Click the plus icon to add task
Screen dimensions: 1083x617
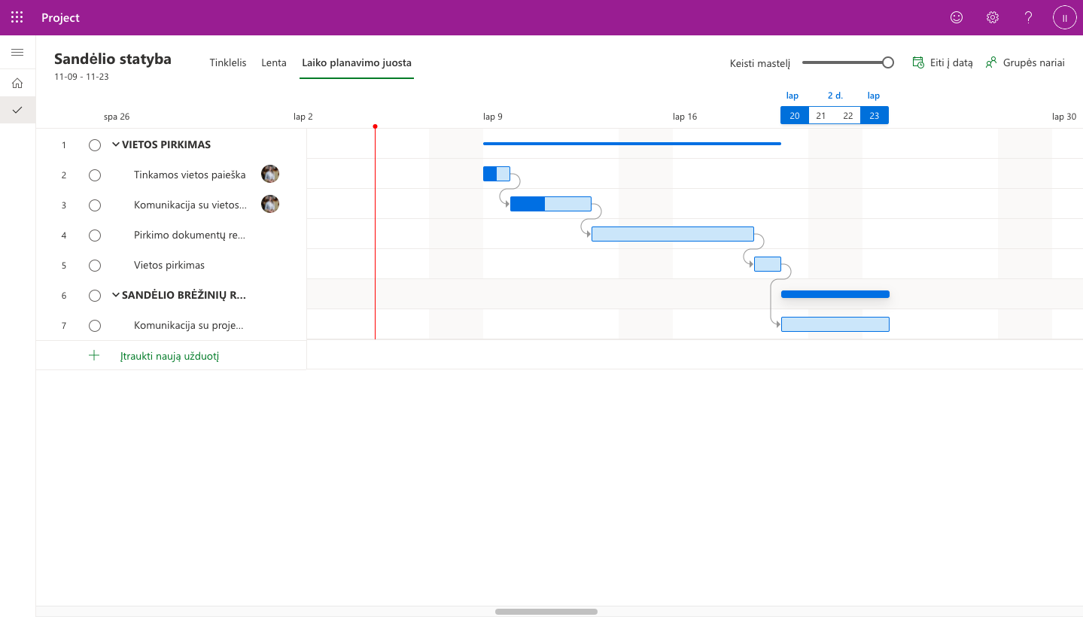(x=94, y=355)
